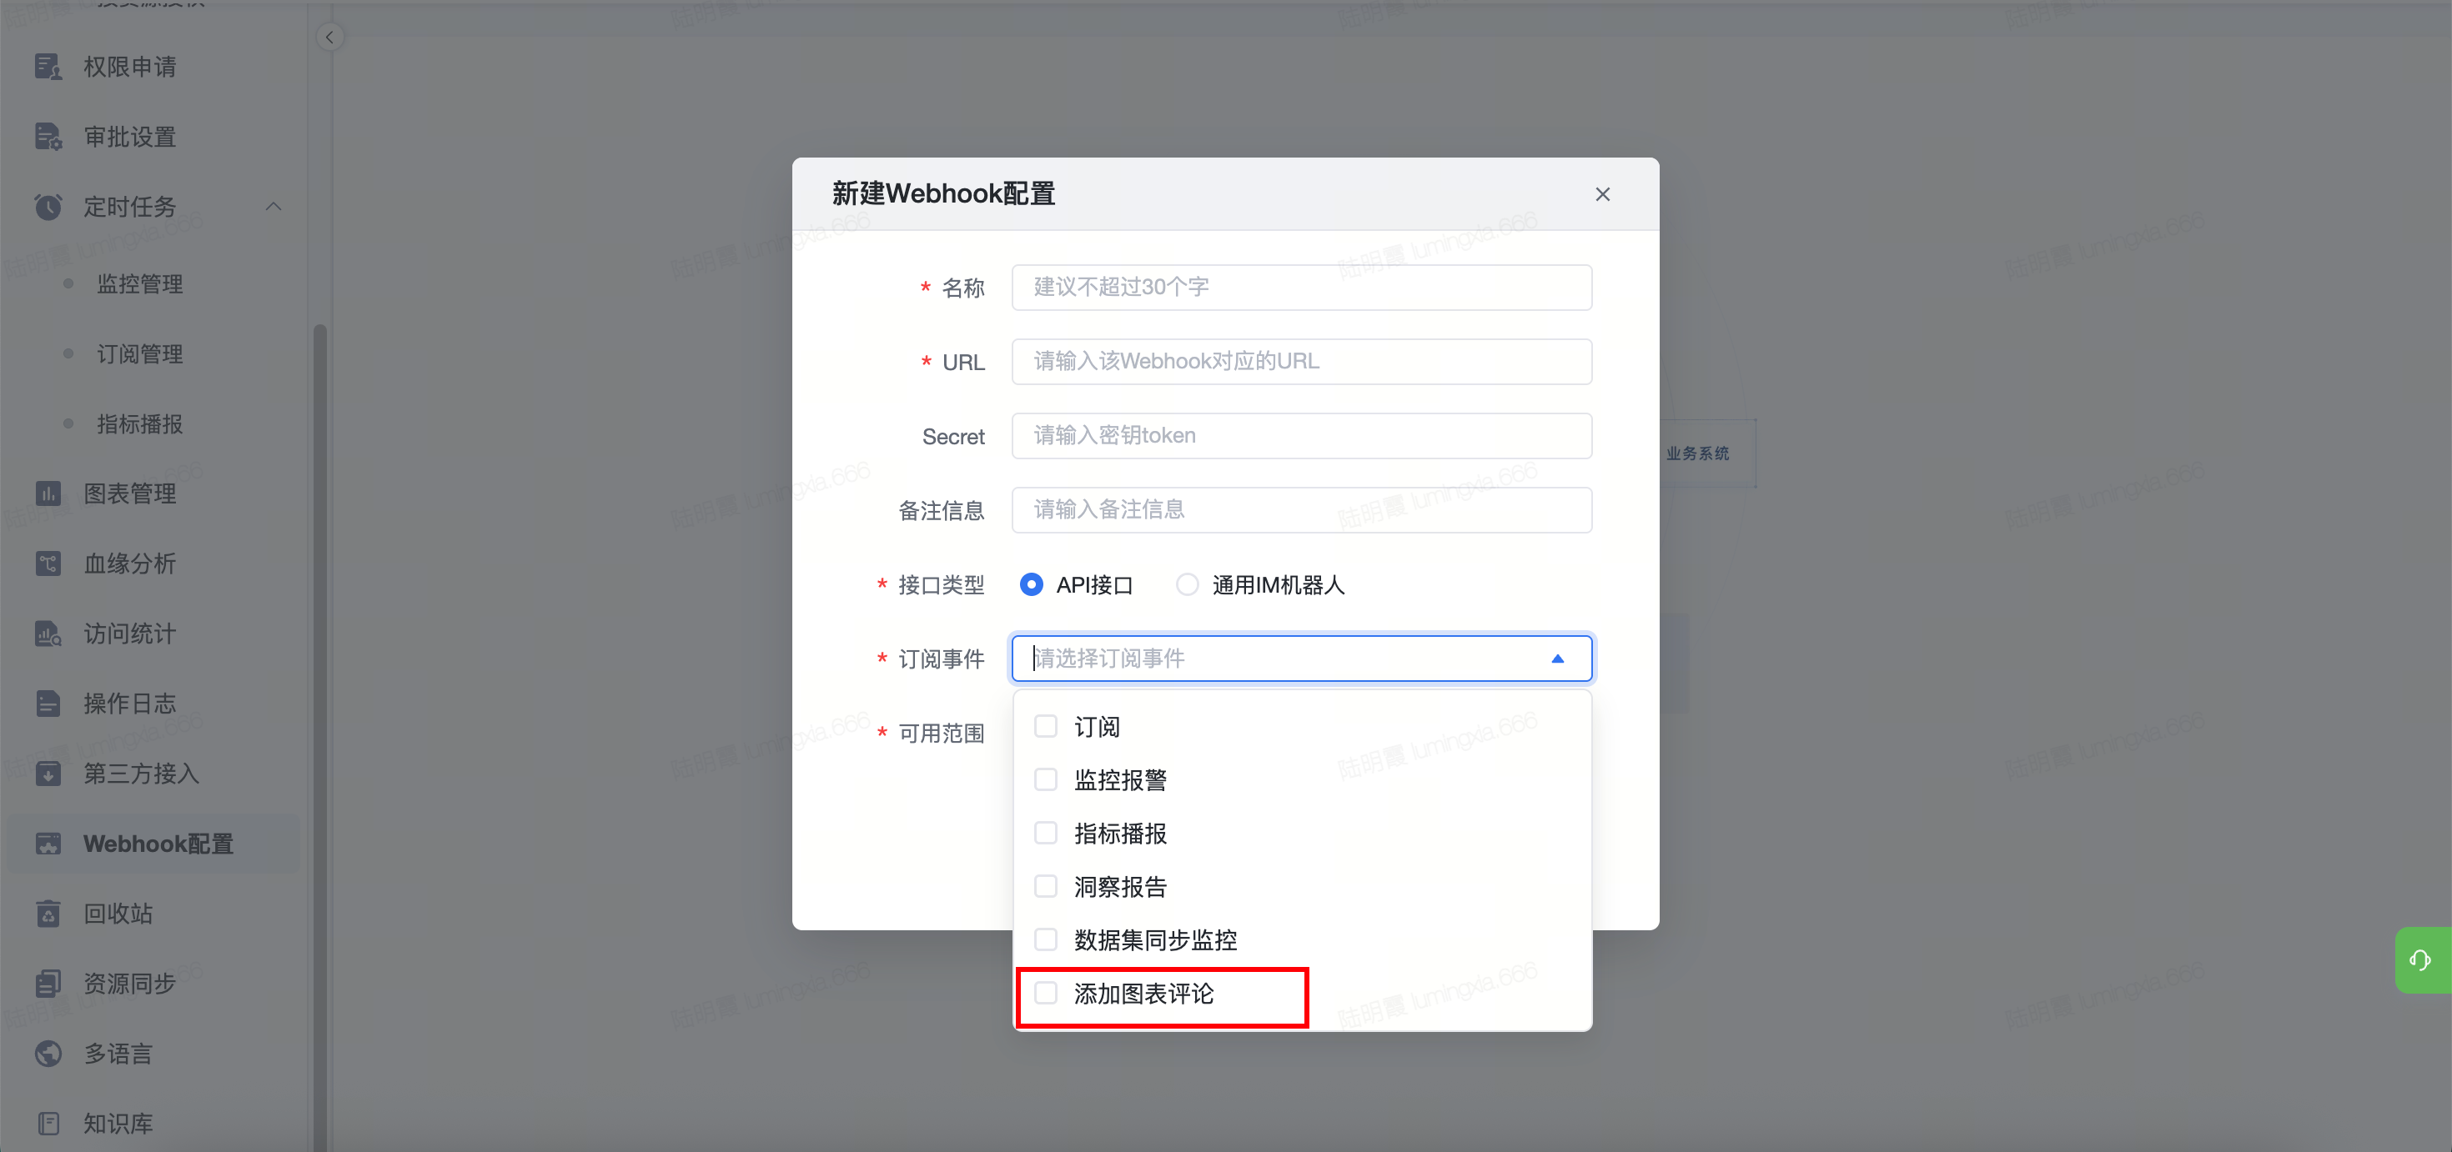Click the 图表管理 chart icon
The width and height of the screenshot is (2452, 1152).
(x=48, y=493)
